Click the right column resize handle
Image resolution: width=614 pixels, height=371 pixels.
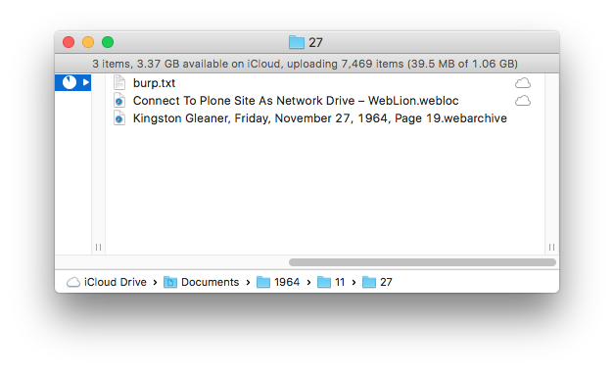551,247
